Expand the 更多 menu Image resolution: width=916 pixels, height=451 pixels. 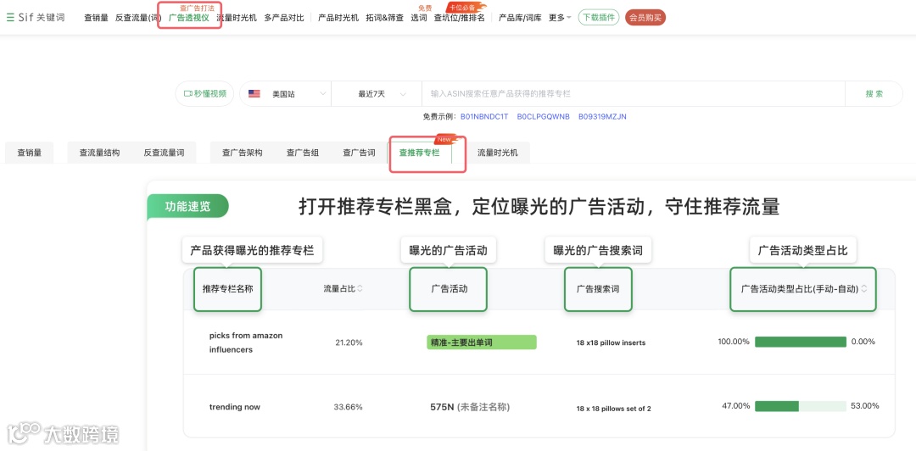point(560,18)
